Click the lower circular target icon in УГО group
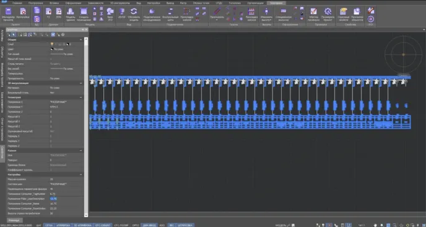Screen dimensions: 426x227 coord(370,19)
